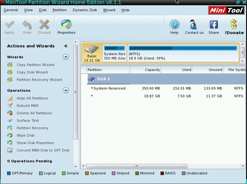Choose Wipe Disk operation
247x184 pixels.
click(26, 135)
